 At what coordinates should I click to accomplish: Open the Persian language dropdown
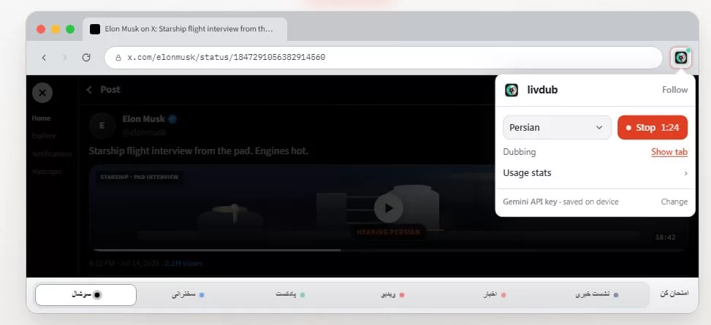(558, 127)
